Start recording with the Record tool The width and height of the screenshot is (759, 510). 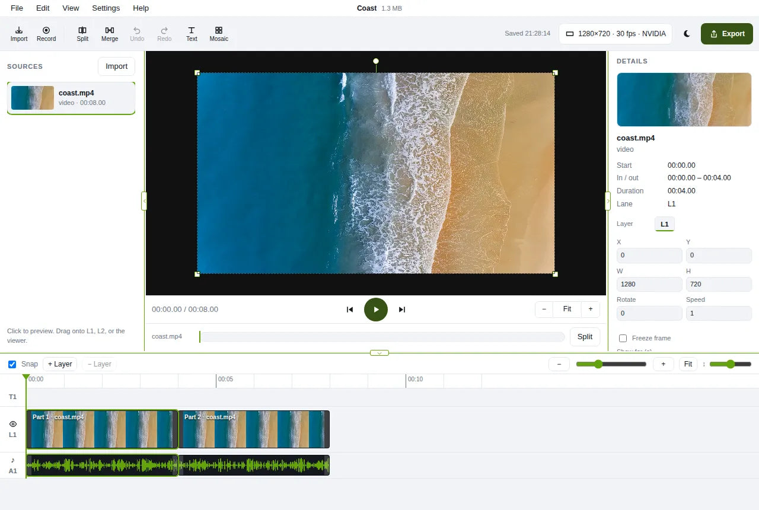pos(46,34)
